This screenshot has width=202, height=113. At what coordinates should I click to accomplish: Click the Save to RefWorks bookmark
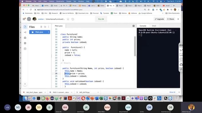(x=67, y=13)
